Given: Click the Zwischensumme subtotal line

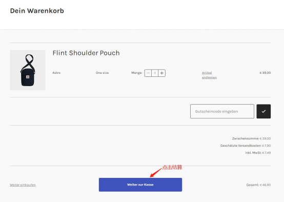Looking at the screenshot, I should [251, 138].
